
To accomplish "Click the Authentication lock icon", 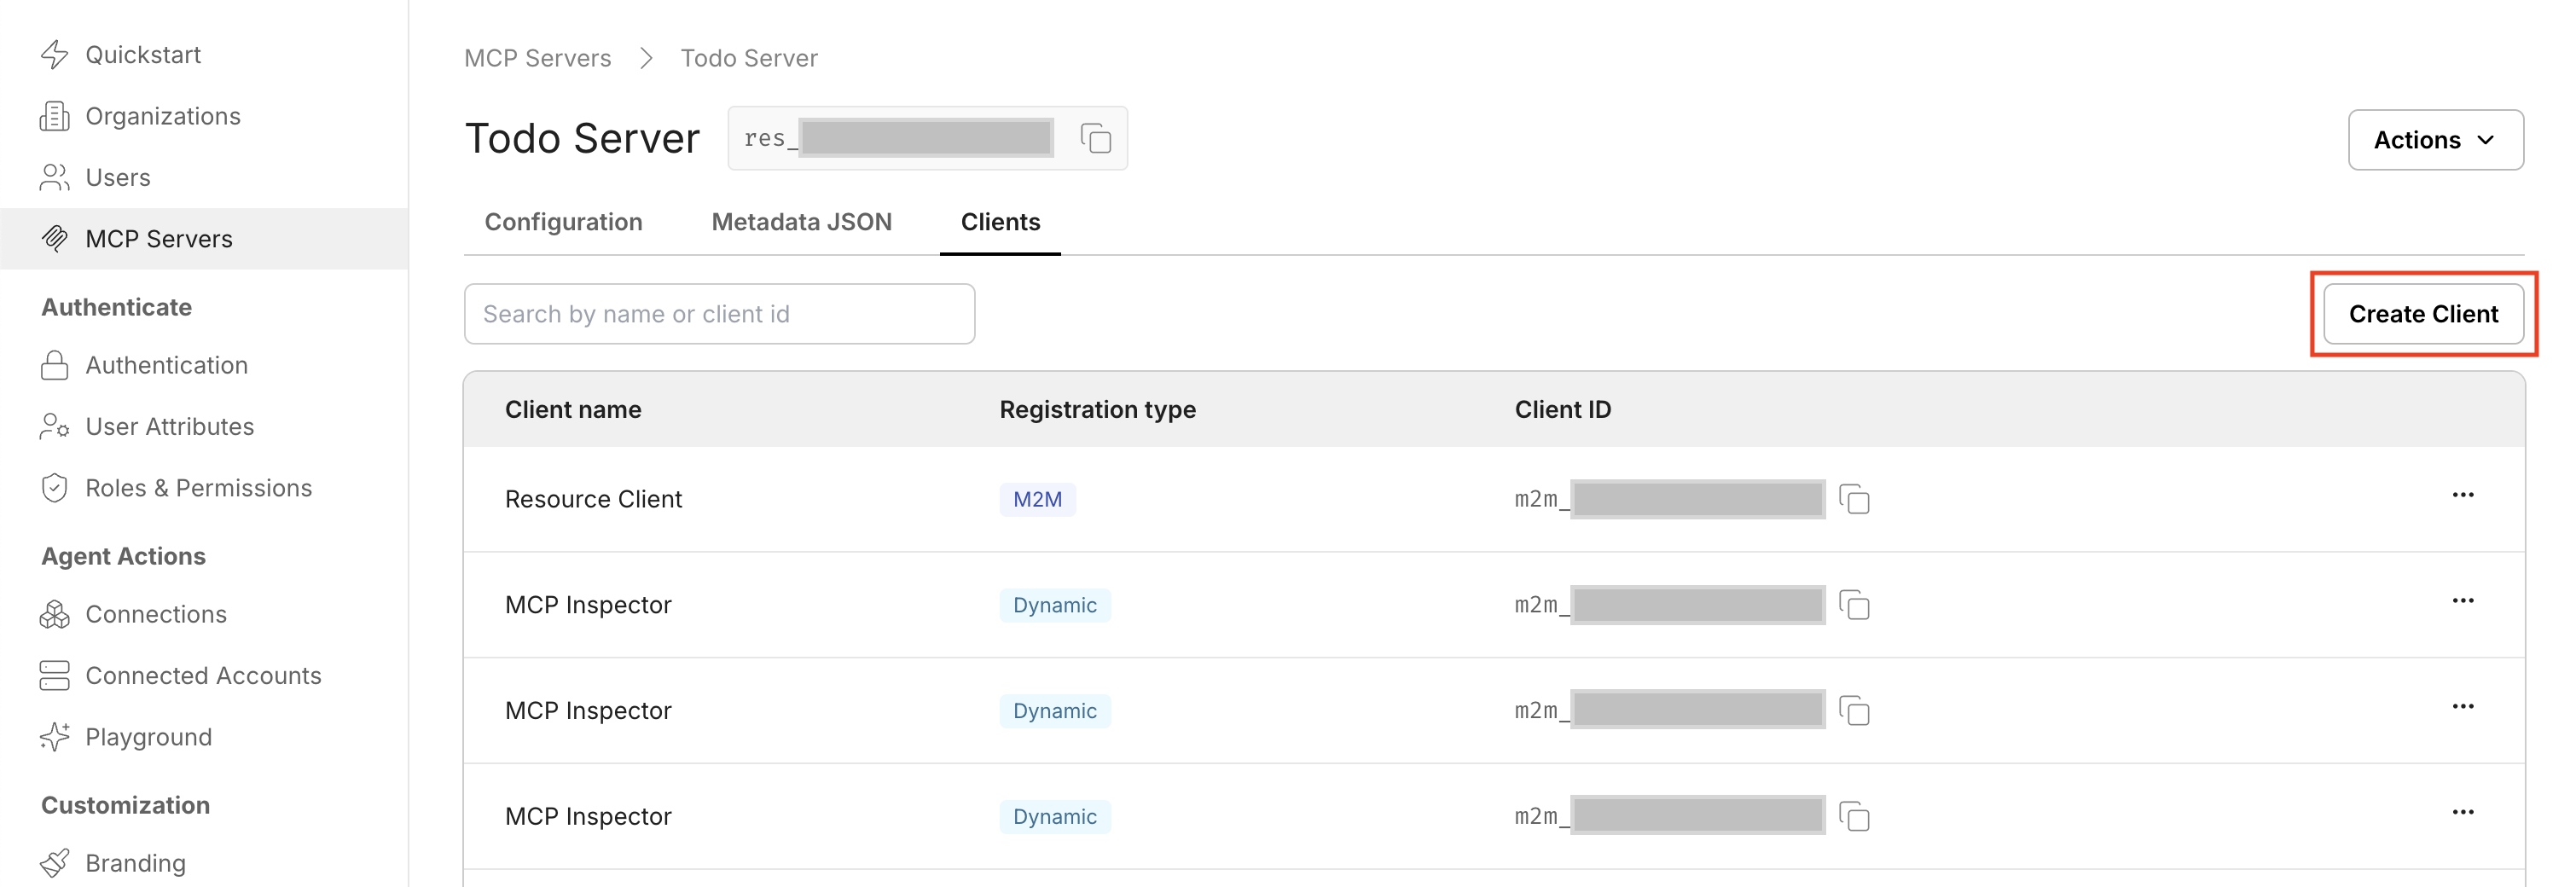I will (56, 365).
